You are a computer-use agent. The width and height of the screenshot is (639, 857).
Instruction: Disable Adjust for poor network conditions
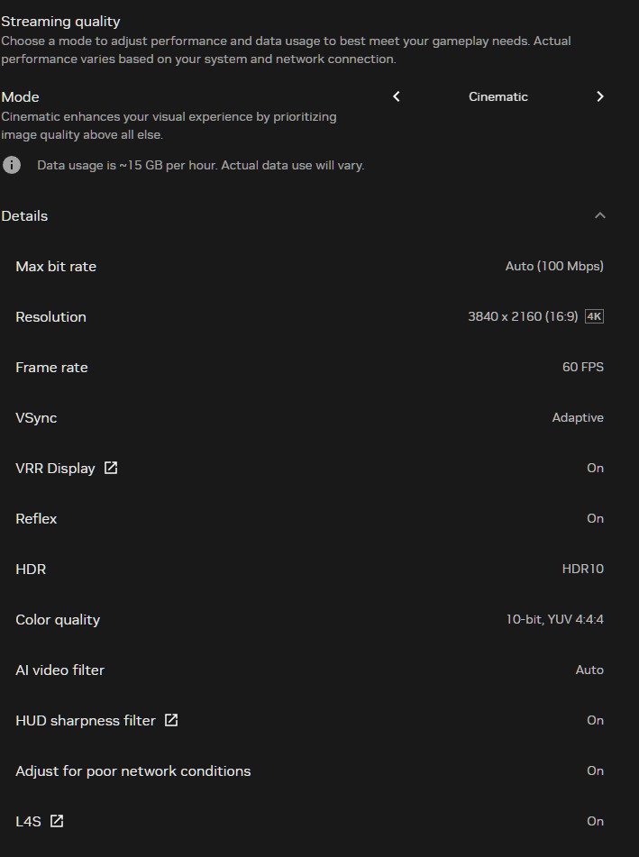coord(595,770)
